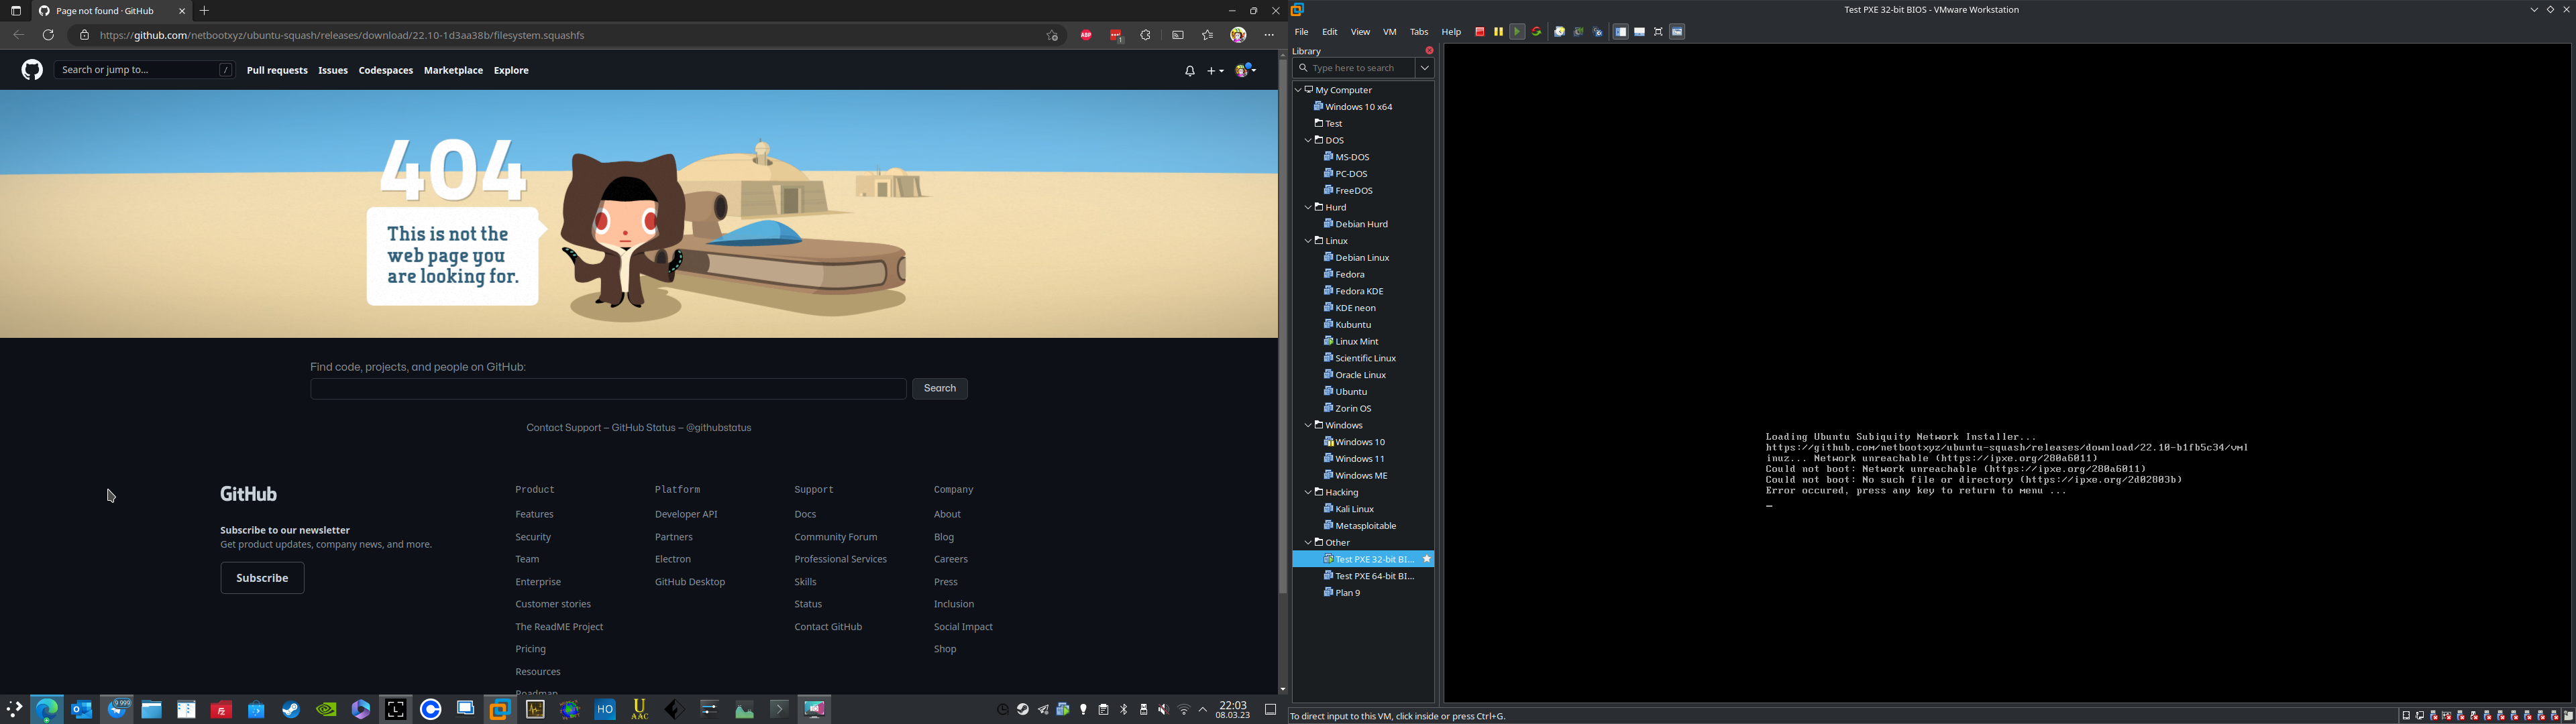This screenshot has width=2576, height=724.
Task: Collapse the Linux folder in library
Action: pyautogui.click(x=1308, y=241)
